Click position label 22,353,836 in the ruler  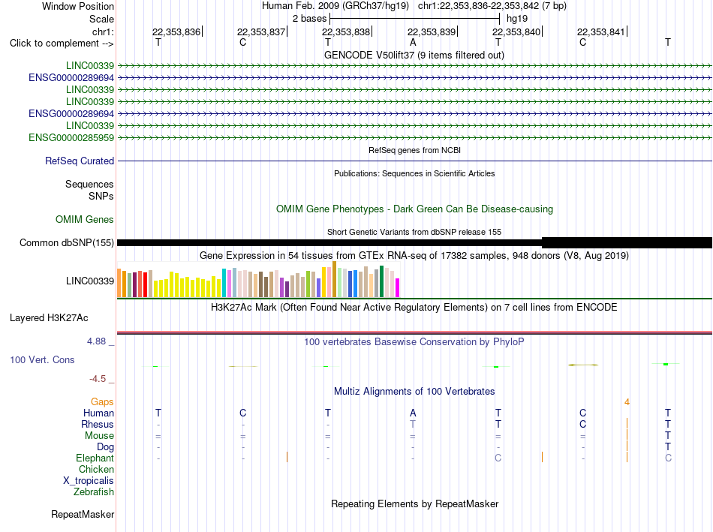(176, 32)
